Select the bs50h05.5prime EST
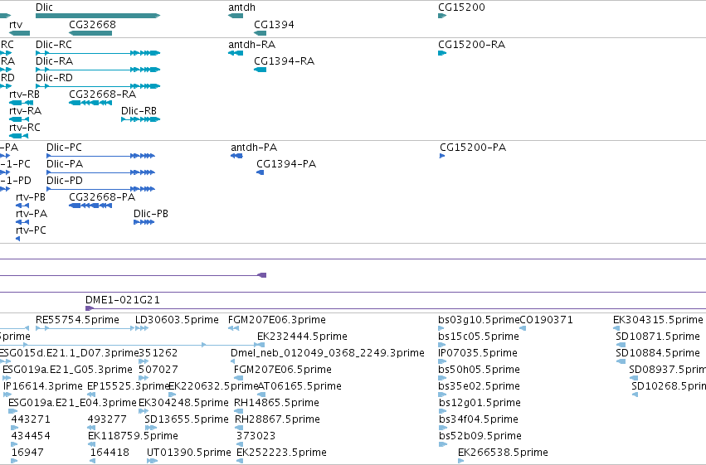The image size is (706, 465). [x=442, y=378]
